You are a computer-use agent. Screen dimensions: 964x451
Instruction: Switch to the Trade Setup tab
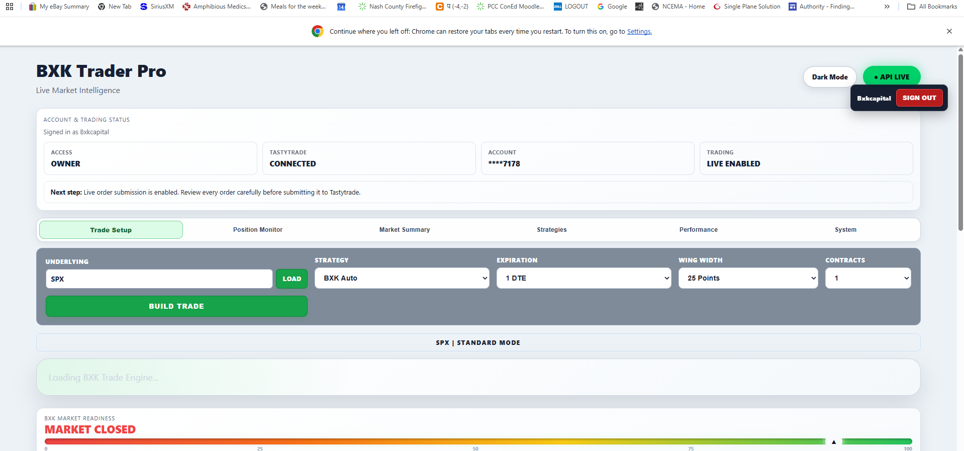click(111, 230)
